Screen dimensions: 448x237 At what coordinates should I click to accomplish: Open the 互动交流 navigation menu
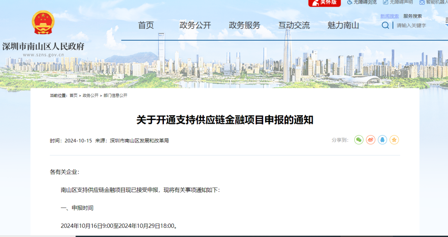pyautogui.click(x=294, y=25)
